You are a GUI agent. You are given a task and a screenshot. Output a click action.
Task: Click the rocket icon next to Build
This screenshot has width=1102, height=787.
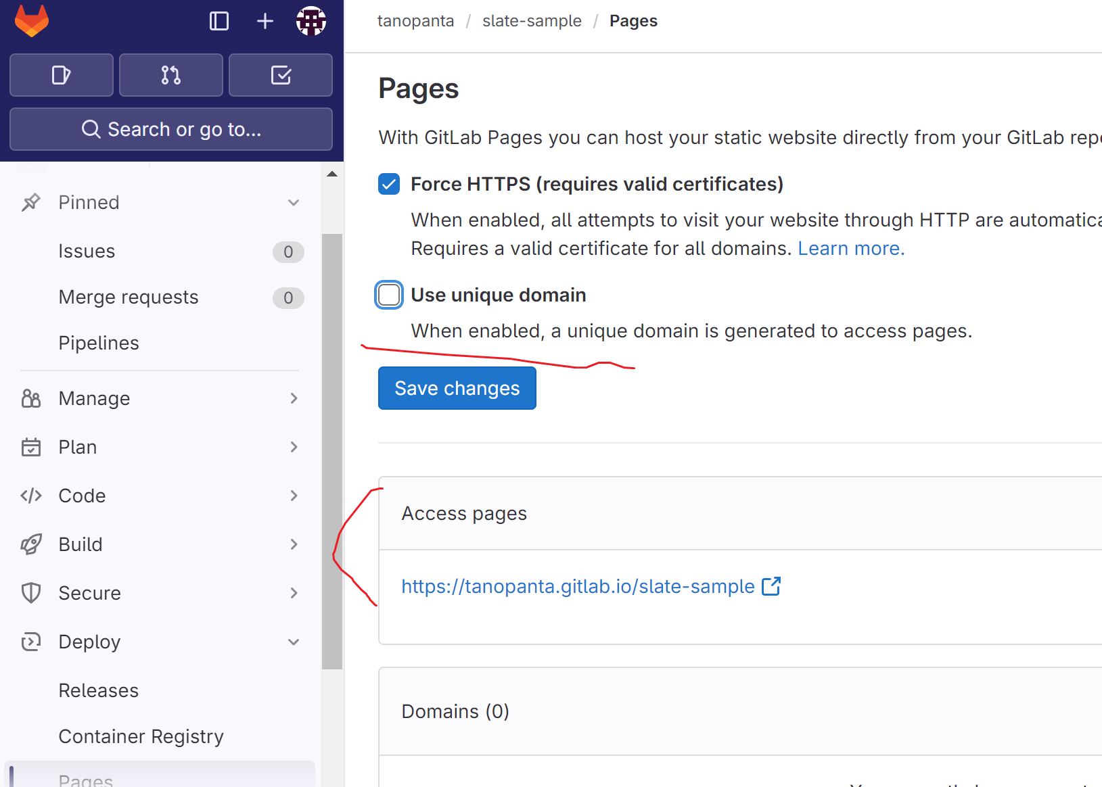tap(31, 544)
